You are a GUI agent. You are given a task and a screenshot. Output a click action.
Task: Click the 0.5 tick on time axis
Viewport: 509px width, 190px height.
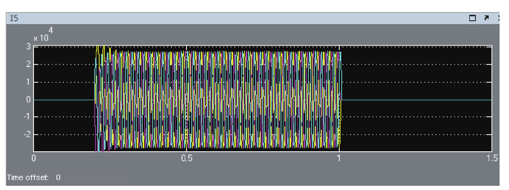(187, 158)
